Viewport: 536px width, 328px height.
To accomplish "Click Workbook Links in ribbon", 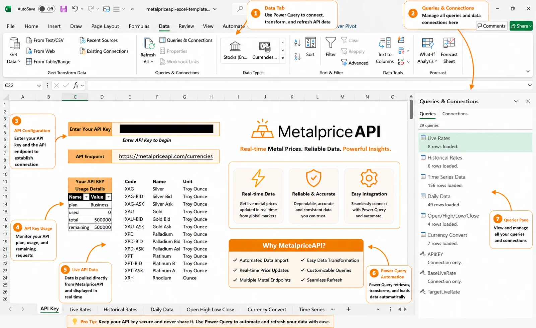I will [179, 61].
